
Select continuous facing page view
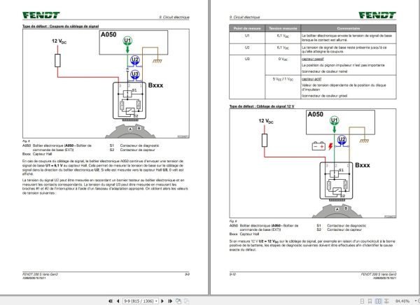386,302
